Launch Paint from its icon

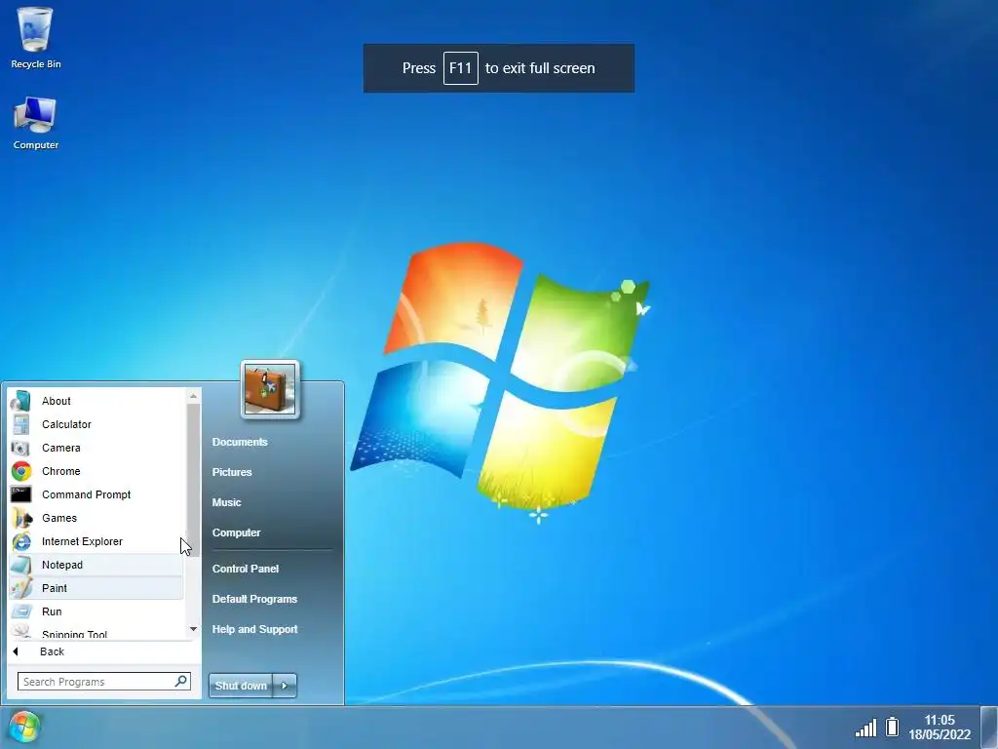tap(21, 588)
